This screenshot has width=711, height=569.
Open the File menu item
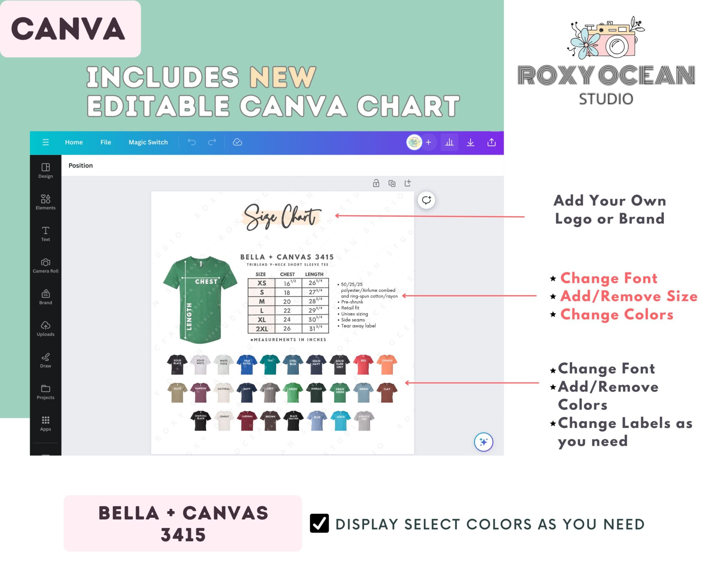point(106,142)
